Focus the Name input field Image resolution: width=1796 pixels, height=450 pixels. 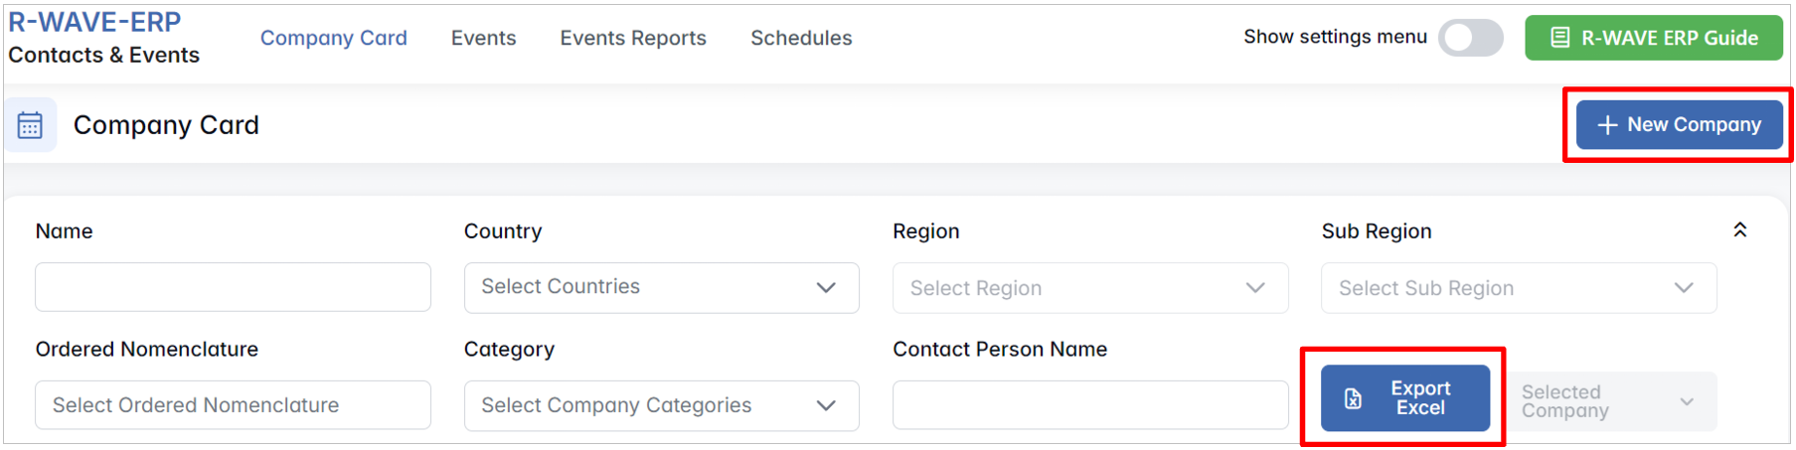tap(233, 287)
